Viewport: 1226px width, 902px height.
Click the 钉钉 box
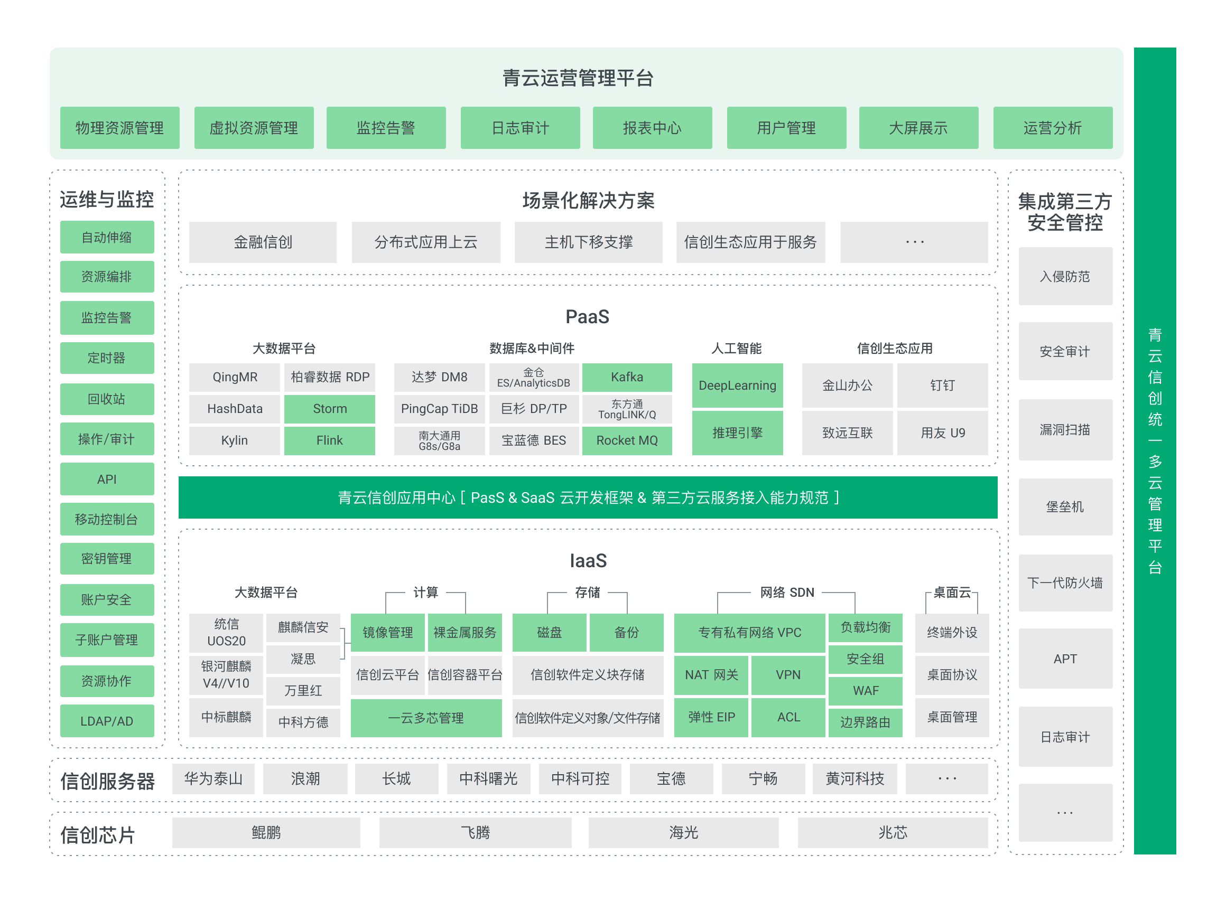coord(942,385)
